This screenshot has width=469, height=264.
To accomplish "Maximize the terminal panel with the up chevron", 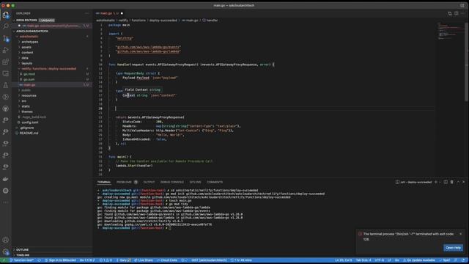I will [x=458, y=182].
